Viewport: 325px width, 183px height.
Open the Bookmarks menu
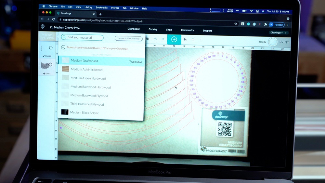101,8
